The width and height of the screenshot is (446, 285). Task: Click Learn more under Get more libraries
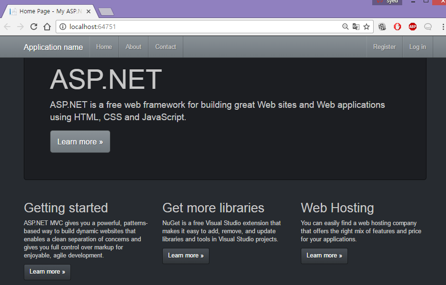[x=186, y=256]
